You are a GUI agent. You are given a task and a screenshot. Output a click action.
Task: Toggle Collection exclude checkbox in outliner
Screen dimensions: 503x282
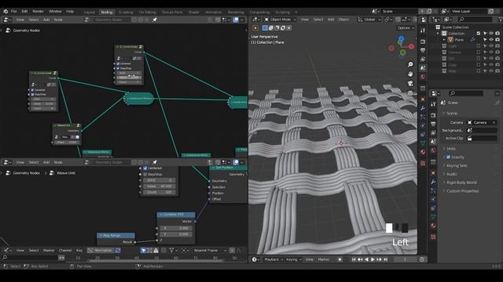(479, 33)
